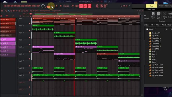
Task: Mute Track 1 using its LED
Action: coord(30,23)
